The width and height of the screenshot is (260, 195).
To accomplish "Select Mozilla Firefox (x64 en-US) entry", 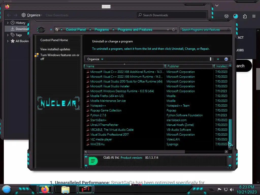I will coord(107,96).
